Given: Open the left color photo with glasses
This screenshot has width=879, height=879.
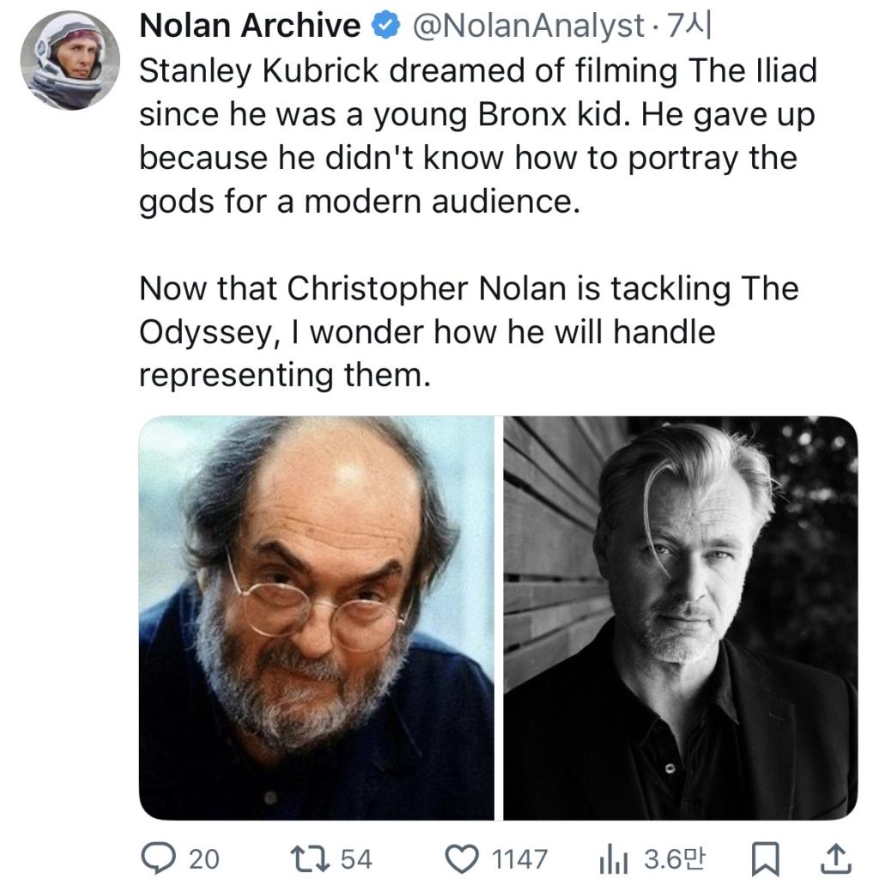Looking at the screenshot, I should point(317,617).
